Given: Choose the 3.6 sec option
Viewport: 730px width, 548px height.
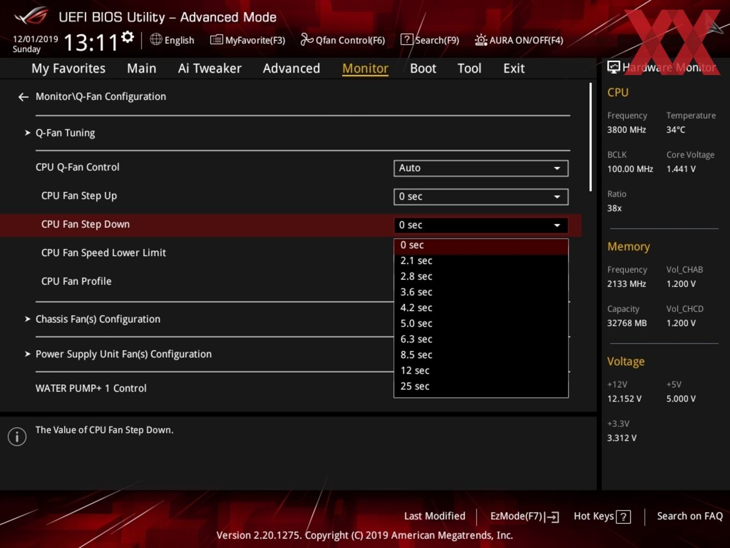Looking at the screenshot, I should [481, 292].
